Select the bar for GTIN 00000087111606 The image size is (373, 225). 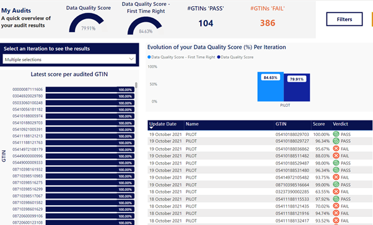tap(90, 90)
